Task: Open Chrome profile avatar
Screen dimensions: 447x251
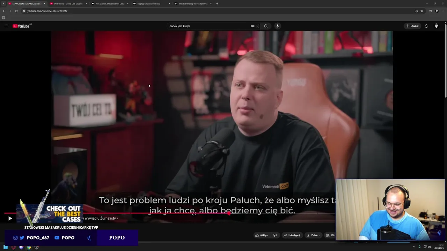Action: tap(437, 11)
